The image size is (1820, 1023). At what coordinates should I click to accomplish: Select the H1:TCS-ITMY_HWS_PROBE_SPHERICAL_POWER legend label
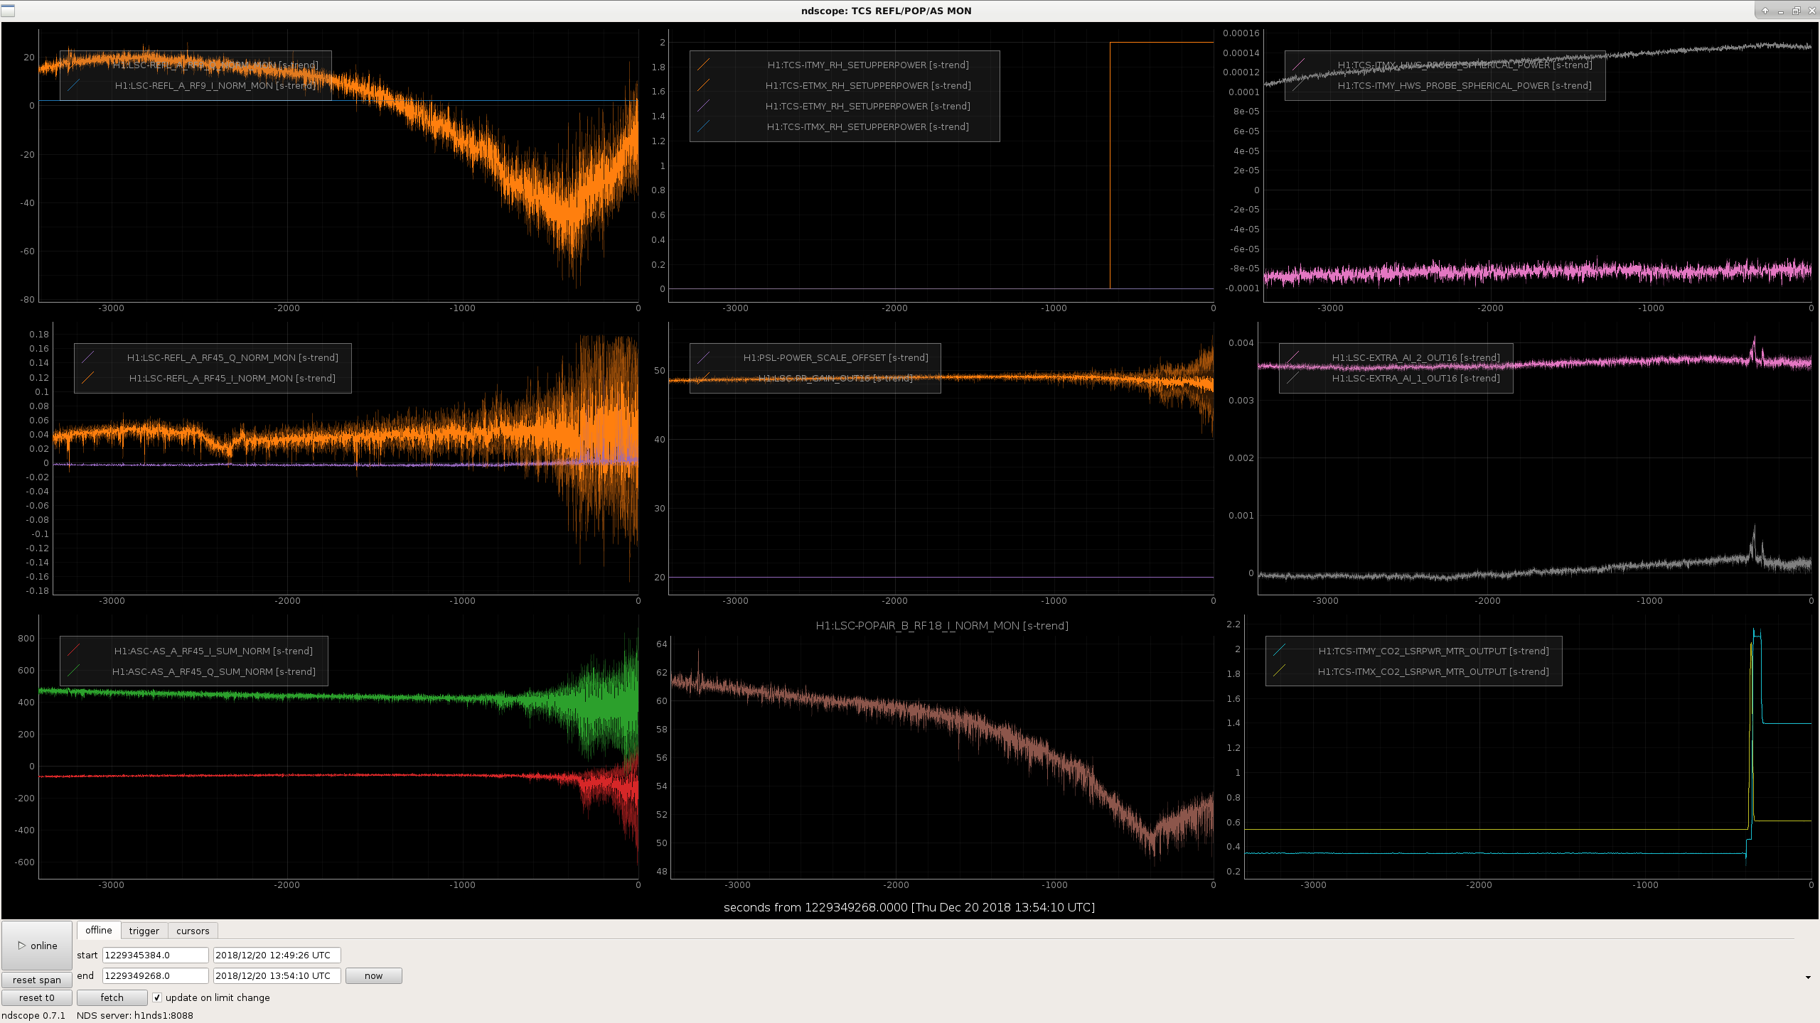[x=1465, y=85]
